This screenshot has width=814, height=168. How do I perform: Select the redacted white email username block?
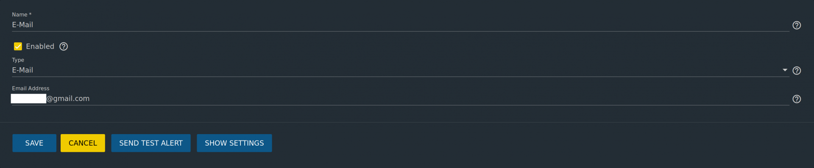coord(28,99)
